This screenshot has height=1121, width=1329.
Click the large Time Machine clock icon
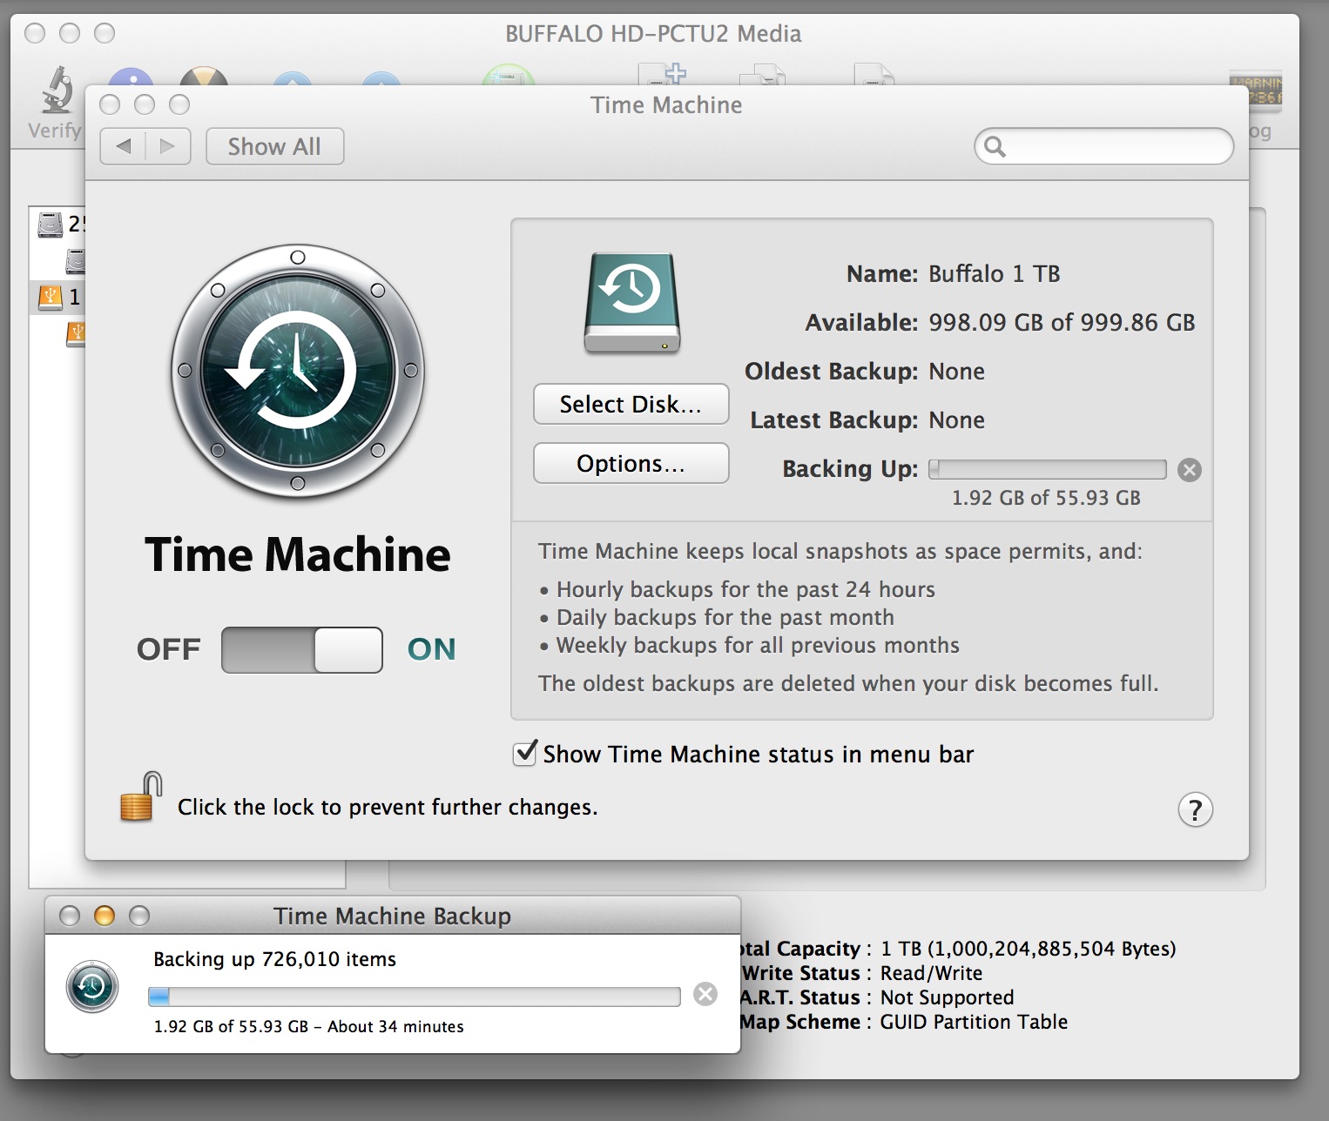pos(298,371)
